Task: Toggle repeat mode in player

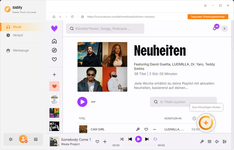Action: [155, 139]
